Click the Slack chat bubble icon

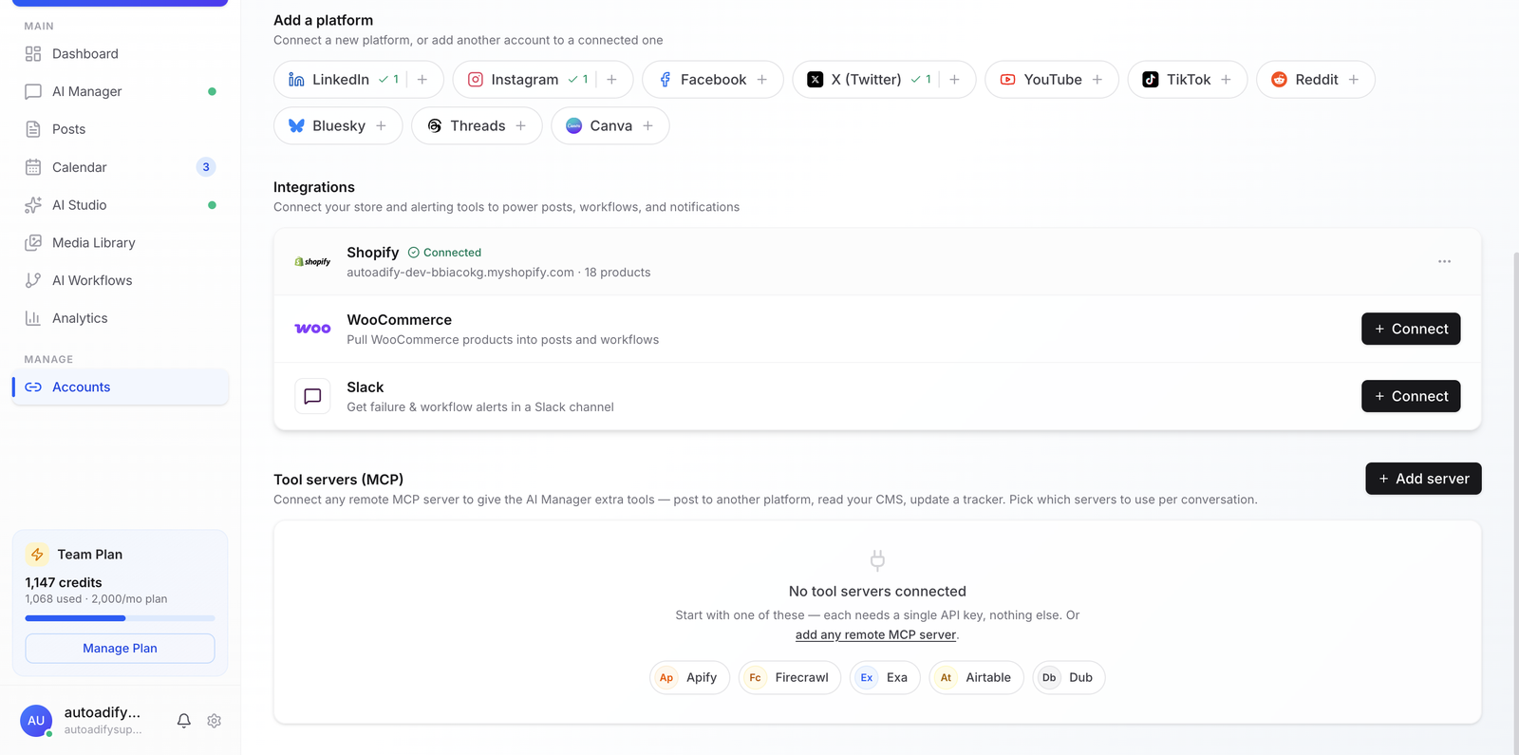[x=312, y=396]
